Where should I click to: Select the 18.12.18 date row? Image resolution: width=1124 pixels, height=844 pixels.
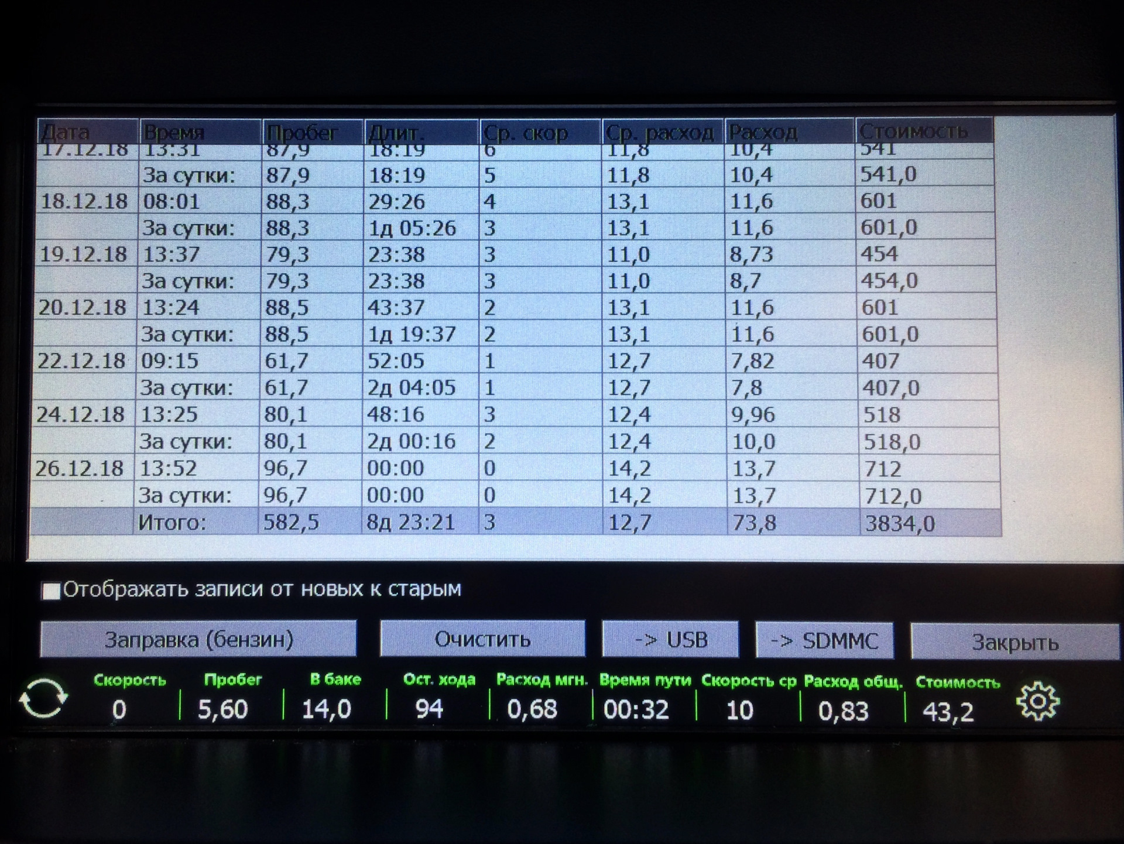pyautogui.click(x=83, y=201)
